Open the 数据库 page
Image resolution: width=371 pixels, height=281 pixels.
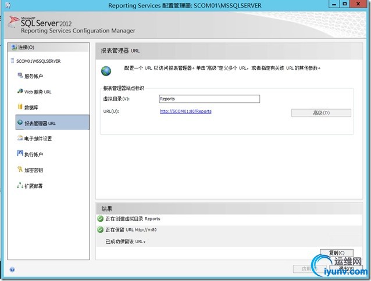coord(31,107)
